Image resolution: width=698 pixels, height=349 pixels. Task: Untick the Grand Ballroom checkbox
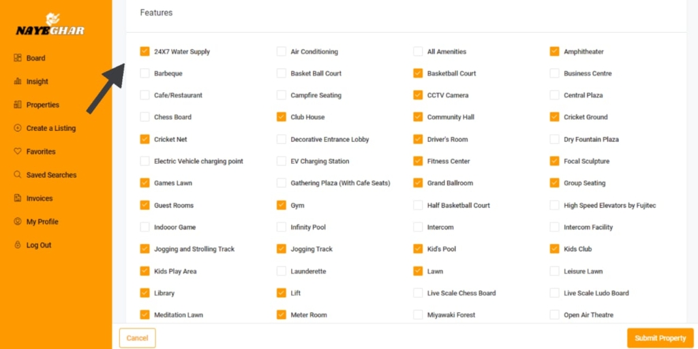tap(418, 183)
